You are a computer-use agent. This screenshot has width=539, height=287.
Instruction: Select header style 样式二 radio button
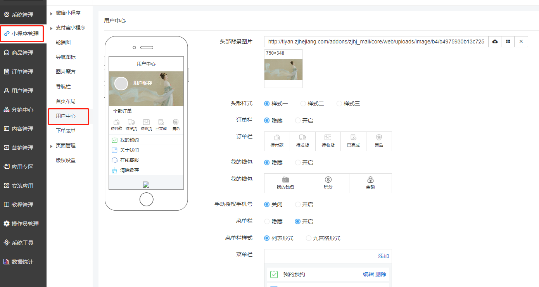coord(303,104)
